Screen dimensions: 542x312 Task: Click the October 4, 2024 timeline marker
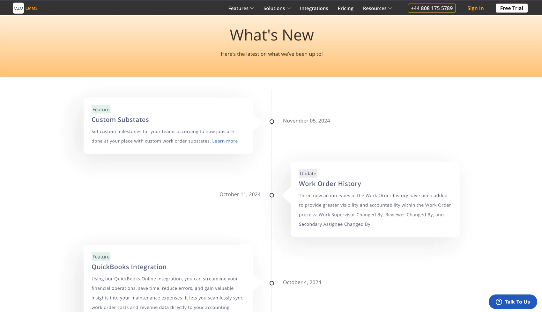271,283
